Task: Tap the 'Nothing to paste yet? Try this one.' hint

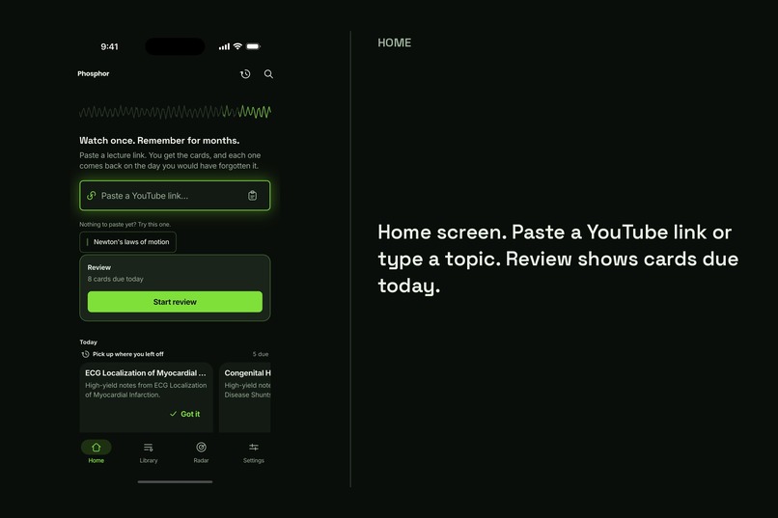Action: 125,224
